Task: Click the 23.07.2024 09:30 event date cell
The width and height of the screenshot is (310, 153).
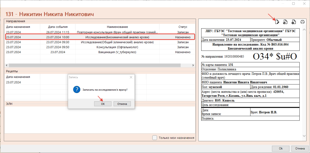Action: point(58,42)
